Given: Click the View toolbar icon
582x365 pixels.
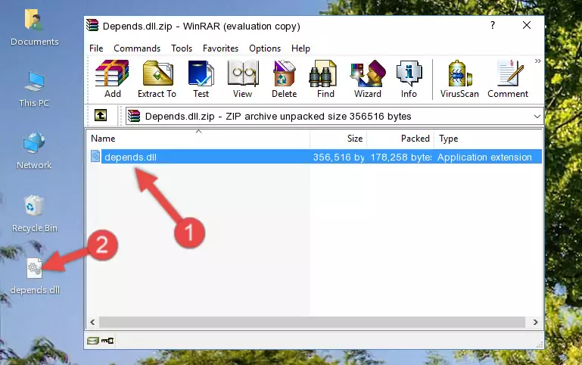Looking at the screenshot, I should (243, 79).
